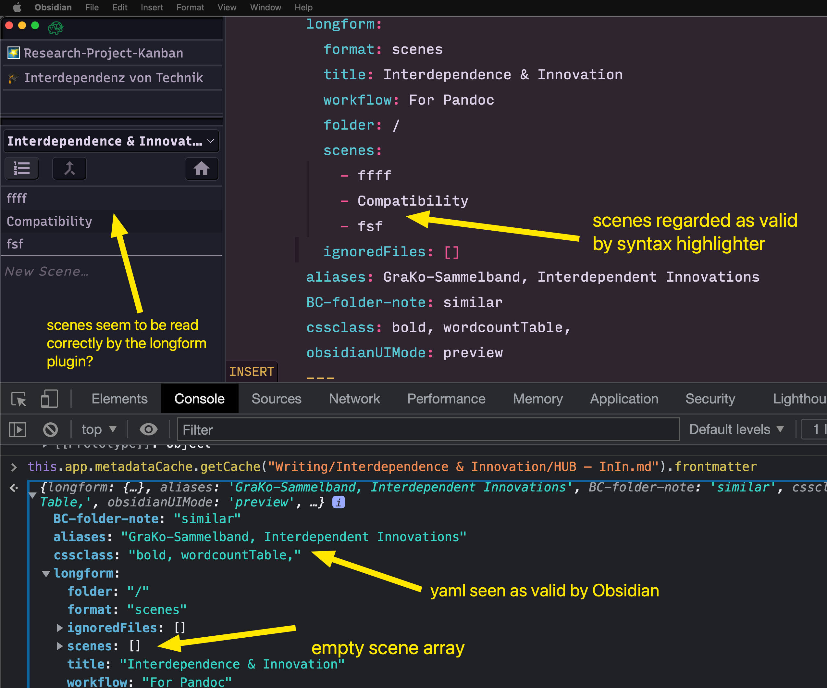Image resolution: width=827 pixels, height=688 pixels.
Task: Open the Default levels dropdown
Action: click(x=736, y=429)
